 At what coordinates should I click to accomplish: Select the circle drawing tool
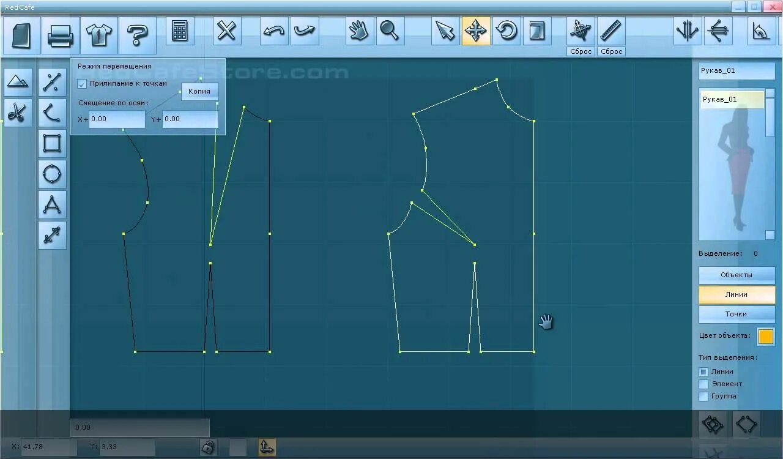[53, 174]
